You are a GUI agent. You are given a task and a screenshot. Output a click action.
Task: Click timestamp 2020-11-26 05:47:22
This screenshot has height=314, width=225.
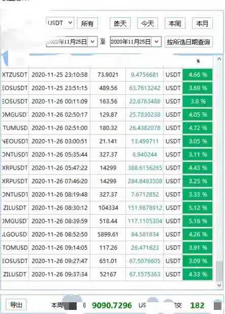click(x=59, y=168)
